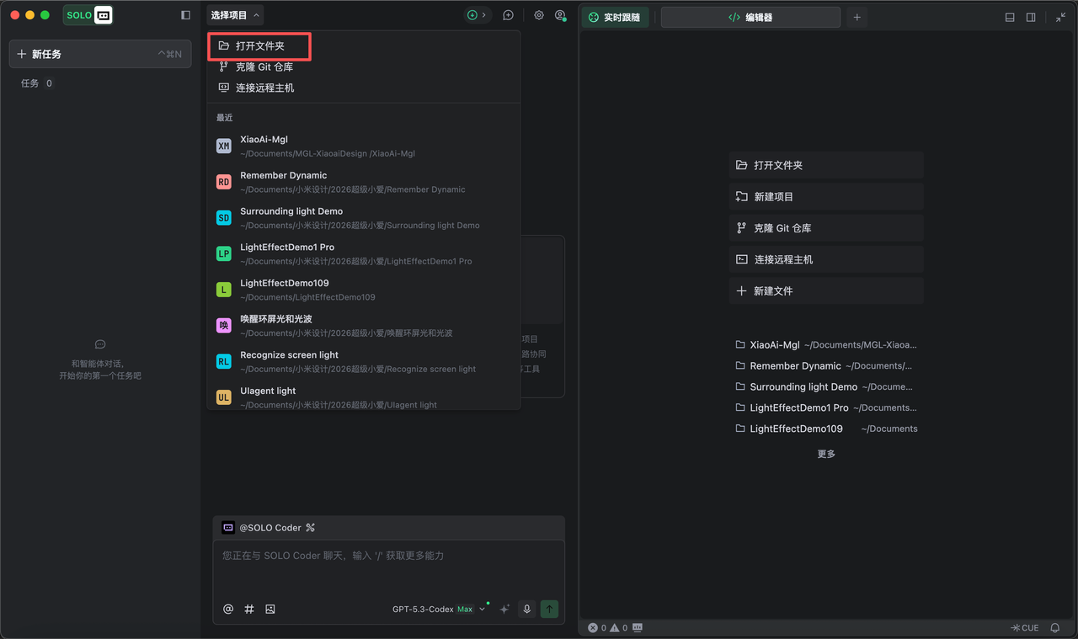This screenshot has height=639, width=1078.
Task: Toggle the right side panel layout icon
Action: click(x=1031, y=17)
